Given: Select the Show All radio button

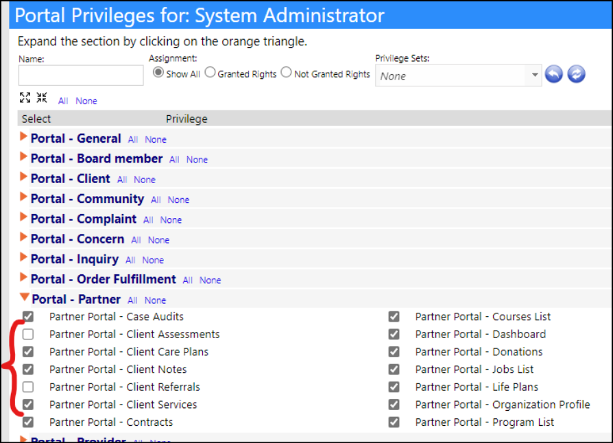Looking at the screenshot, I should (x=158, y=73).
